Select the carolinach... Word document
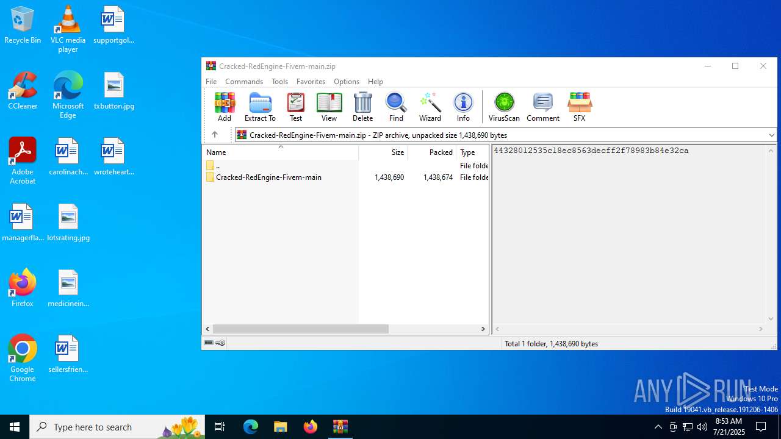 68,157
